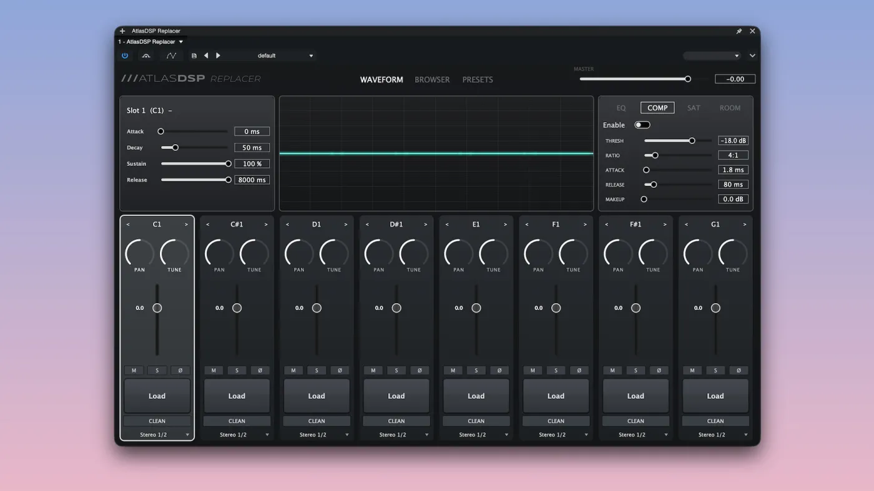The width and height of the screenshot is (874, 491).
Task: Click the MASTER volume slider handle
Action: 688,79
